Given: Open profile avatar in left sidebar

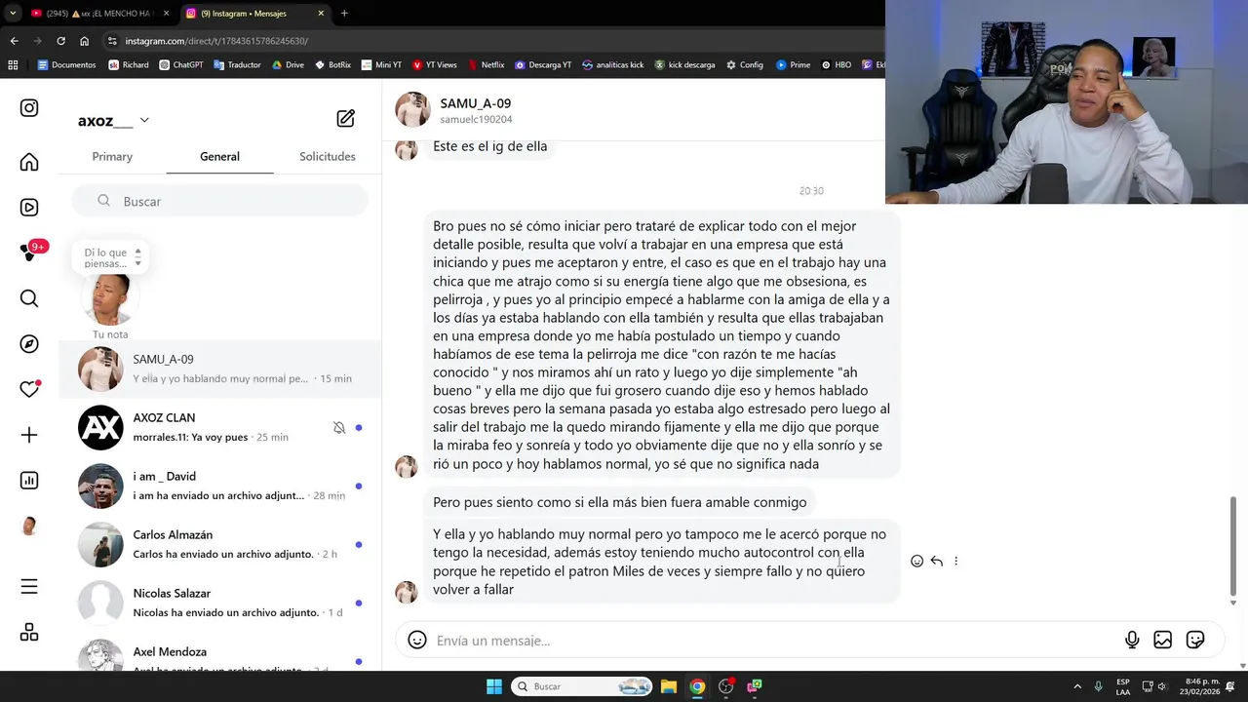Looking at the screenshot, I should [29, 526].
